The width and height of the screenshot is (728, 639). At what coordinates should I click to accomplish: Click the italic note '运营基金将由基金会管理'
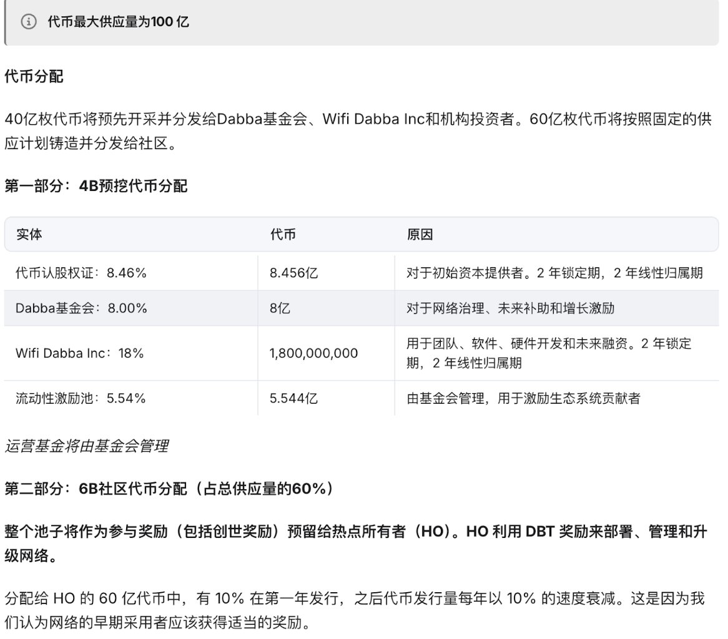coord(86,446)
